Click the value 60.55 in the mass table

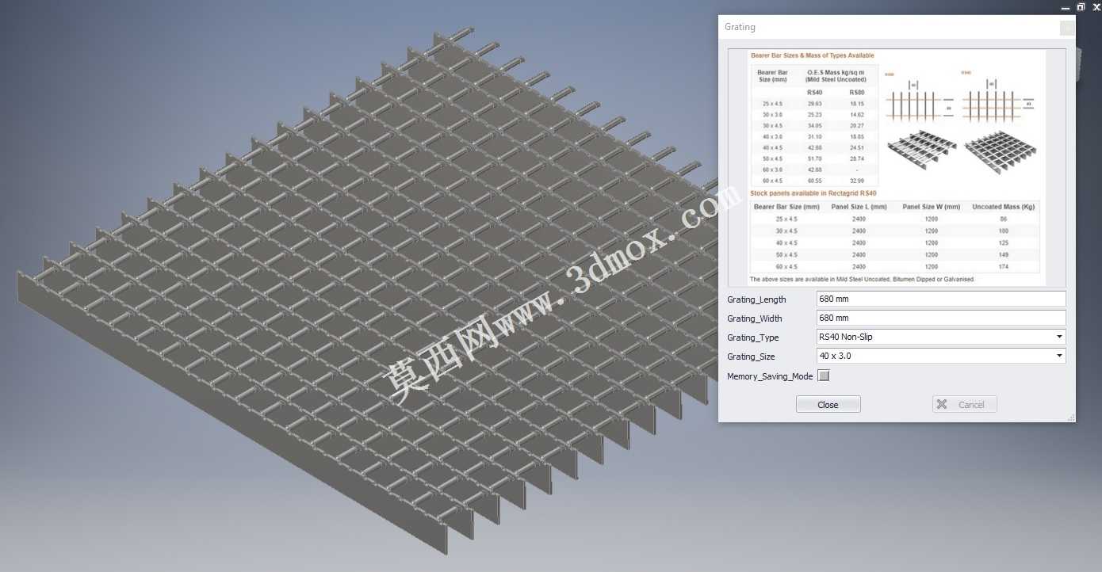tap(815, 181)
